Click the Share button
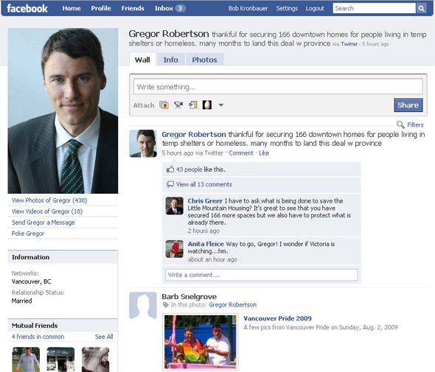Image resolution: width=435 pixels, height=372 pixels. click(408, 105)
